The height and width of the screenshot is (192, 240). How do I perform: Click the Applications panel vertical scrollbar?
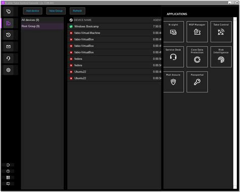coord(235,103)
